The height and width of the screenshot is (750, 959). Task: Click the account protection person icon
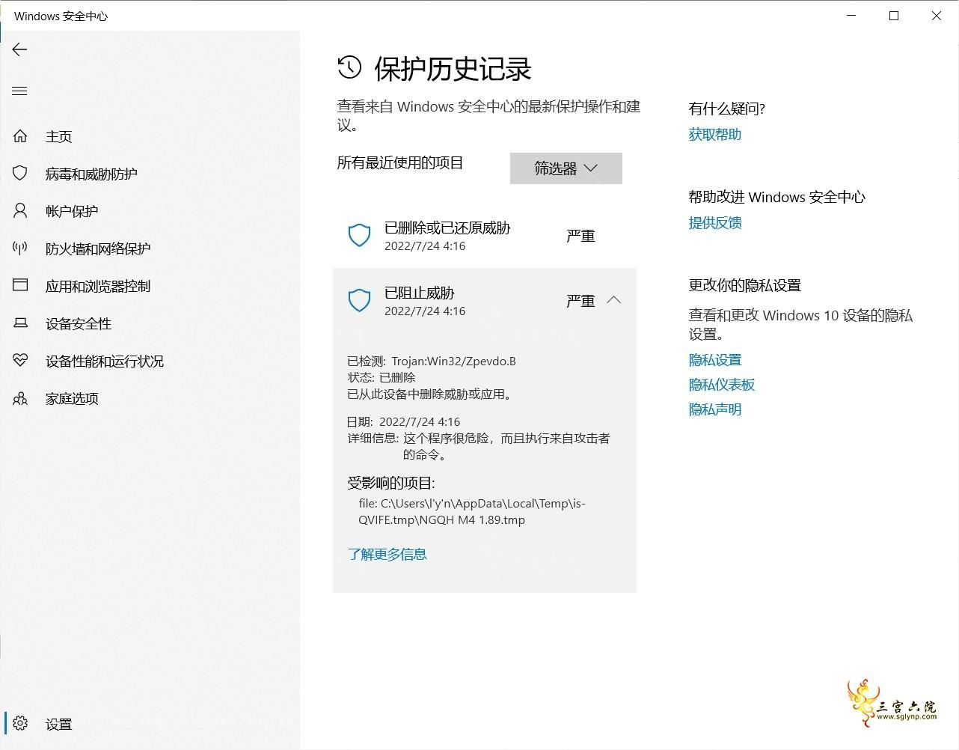click(20, 211)
